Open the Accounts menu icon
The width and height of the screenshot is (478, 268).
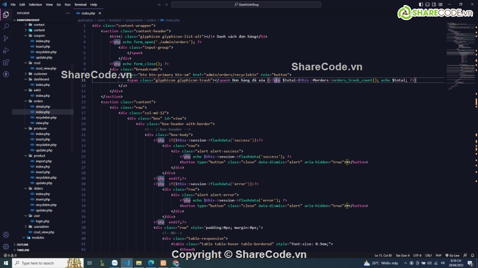[x=6, y=235]
